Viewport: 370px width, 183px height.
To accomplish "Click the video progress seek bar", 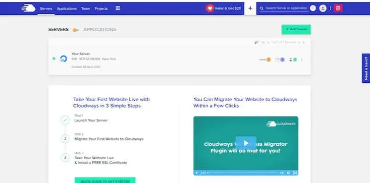I will click(242, 173).
